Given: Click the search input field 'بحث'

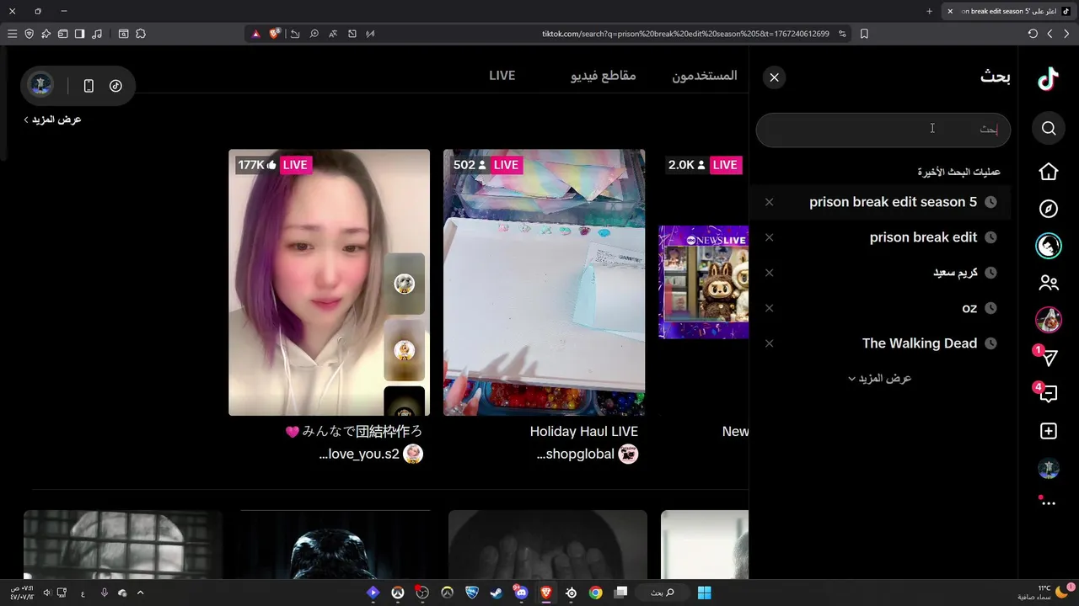Looking at the screenshot, I should click(883, 130).
